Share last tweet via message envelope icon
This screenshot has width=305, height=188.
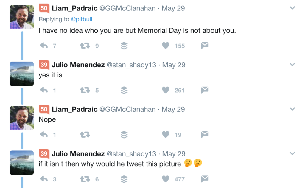tap(205, 179)
